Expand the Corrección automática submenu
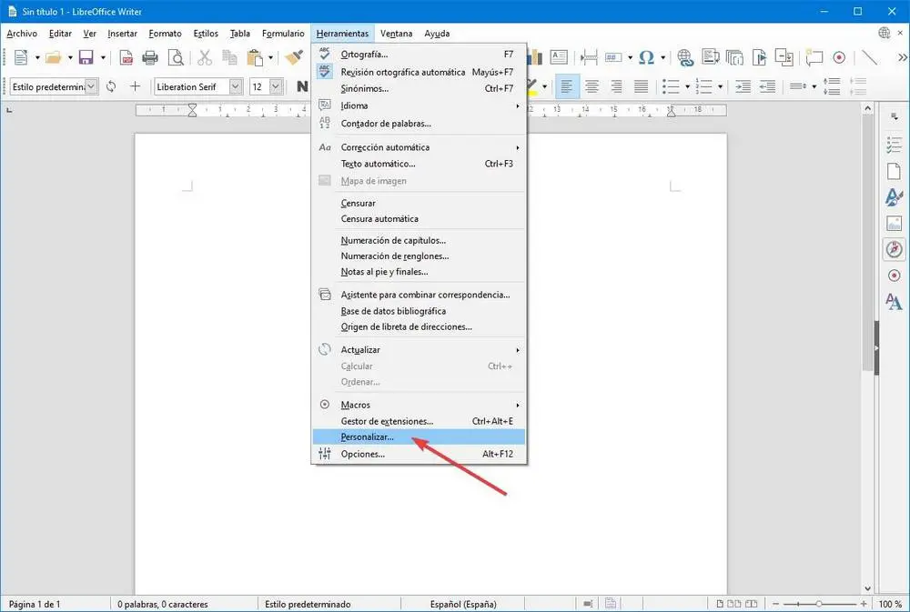Viewport: 910px width, 612px height. (419, 147)
